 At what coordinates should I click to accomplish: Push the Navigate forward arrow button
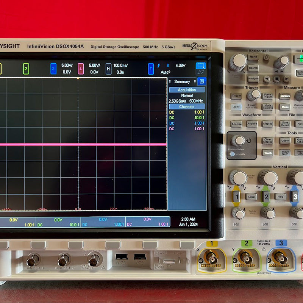pyautogui.click(x=286, y=79)
